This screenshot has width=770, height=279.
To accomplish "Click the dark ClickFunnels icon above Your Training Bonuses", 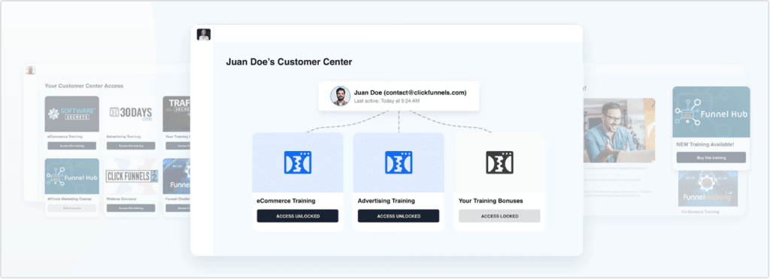I will (499, 162).
